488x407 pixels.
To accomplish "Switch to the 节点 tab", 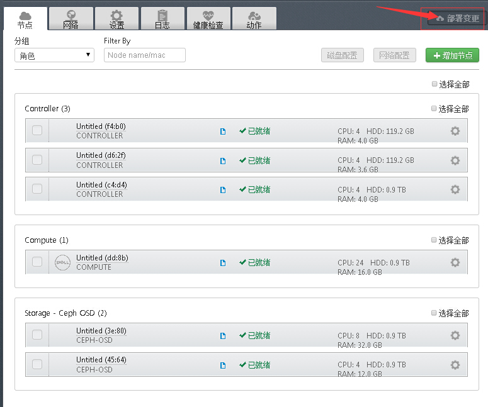I will (25, 19).
